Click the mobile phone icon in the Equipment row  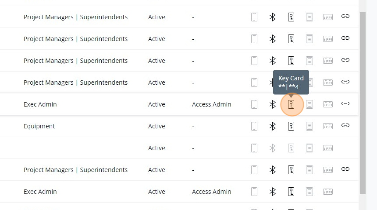pos(254,126)
